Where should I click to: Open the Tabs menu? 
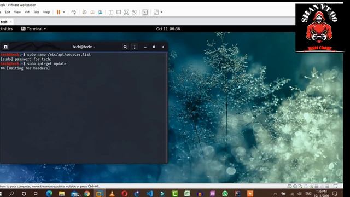coord(37,12)
